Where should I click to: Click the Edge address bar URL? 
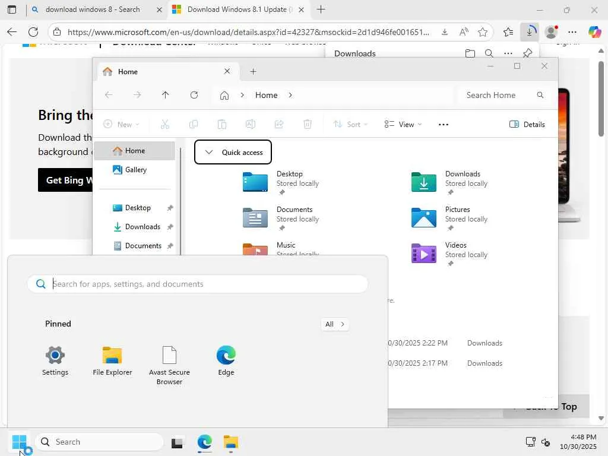pos(248,32)
